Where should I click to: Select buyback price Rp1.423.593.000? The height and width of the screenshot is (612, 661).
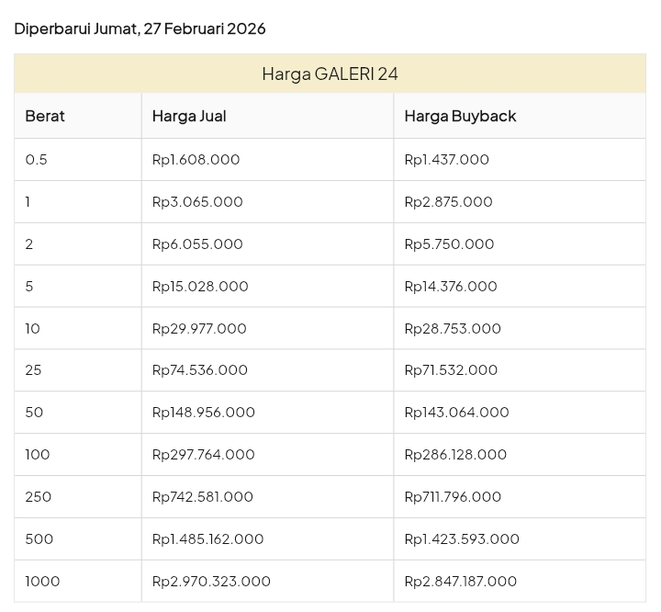[x=462, y=539]
